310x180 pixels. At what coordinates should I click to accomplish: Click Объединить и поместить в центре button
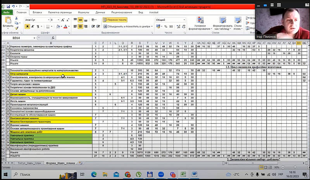coord(127,26)
